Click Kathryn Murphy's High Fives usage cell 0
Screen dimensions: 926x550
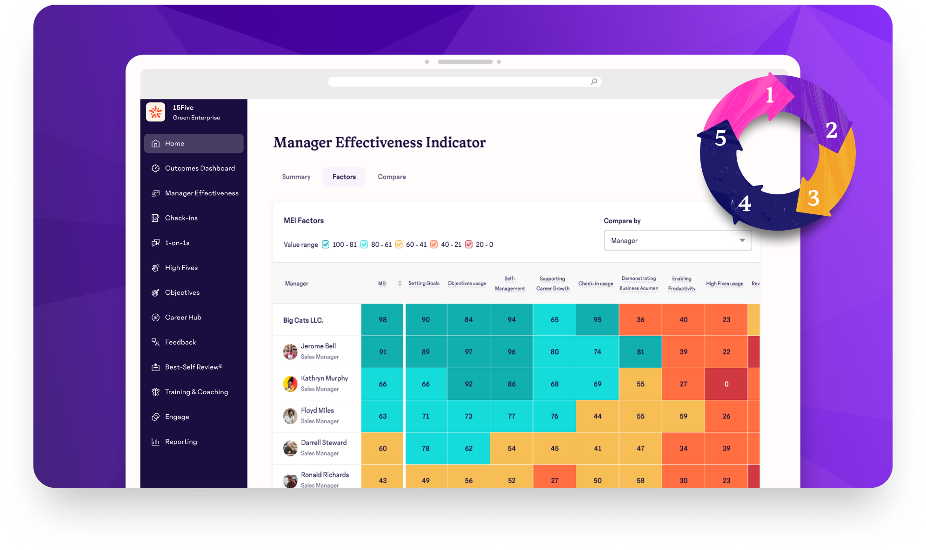pos(726,384)
